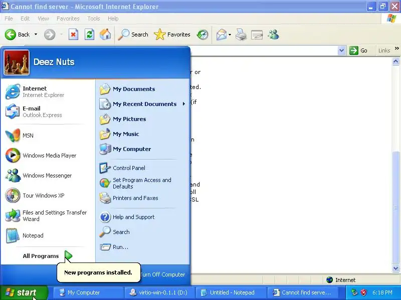The image size is (401, 300).
Task: Open Files and Settings Transfer Wizard
Action: 47,215
